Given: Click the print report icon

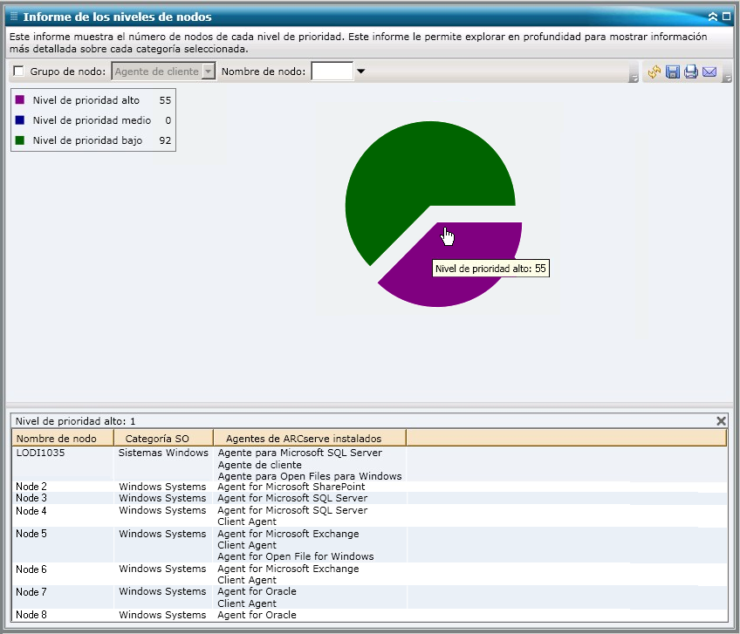Looking at the screenshot, I should [691, 72].
